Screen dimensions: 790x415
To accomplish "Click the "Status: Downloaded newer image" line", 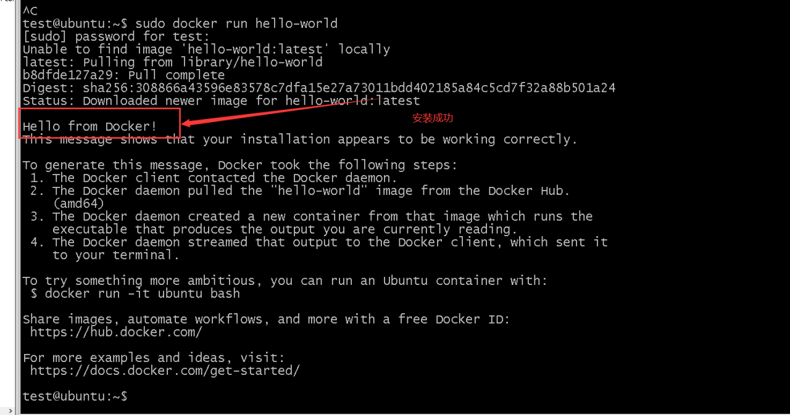I will [x=221, y=101].
